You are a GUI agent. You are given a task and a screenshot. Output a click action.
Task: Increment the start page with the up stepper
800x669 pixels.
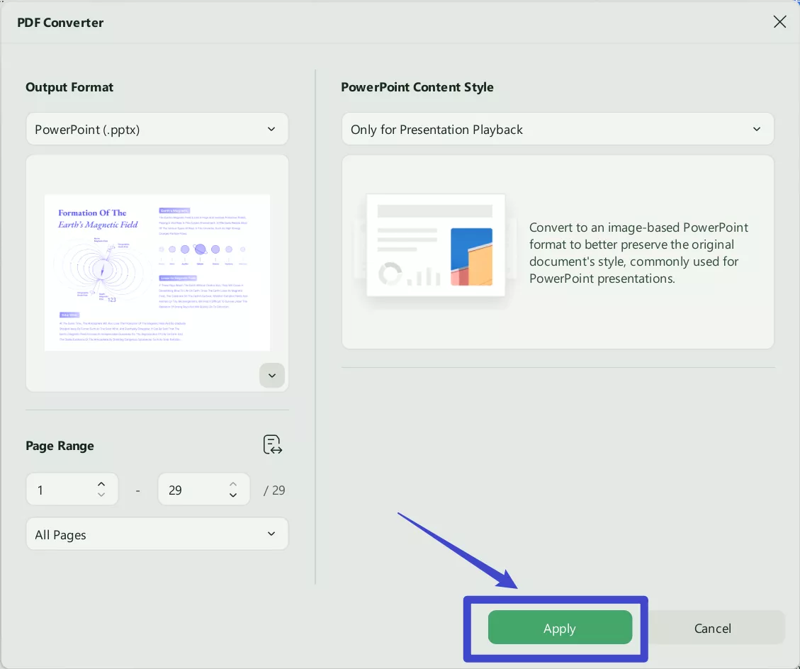tap(101, 484)
